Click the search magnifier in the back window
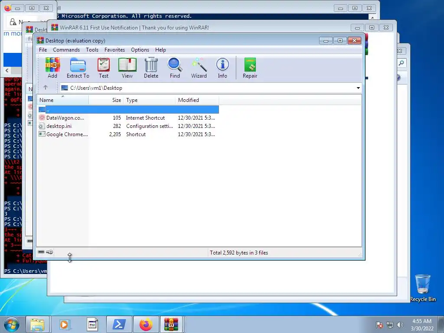Image resolution: width=444 pixels, height=333 pixels. click(x=401, y=63)
